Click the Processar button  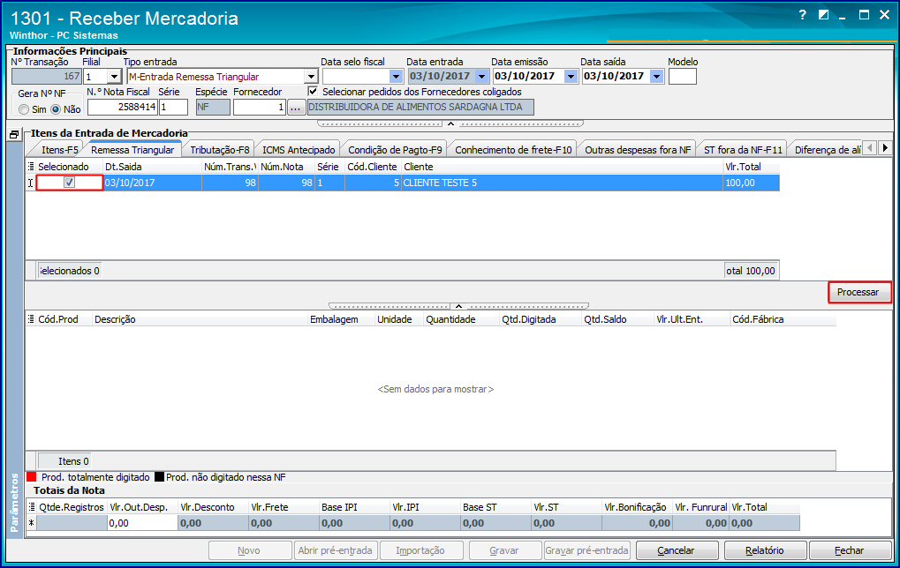pyautogui.click(x=858, y=292)
